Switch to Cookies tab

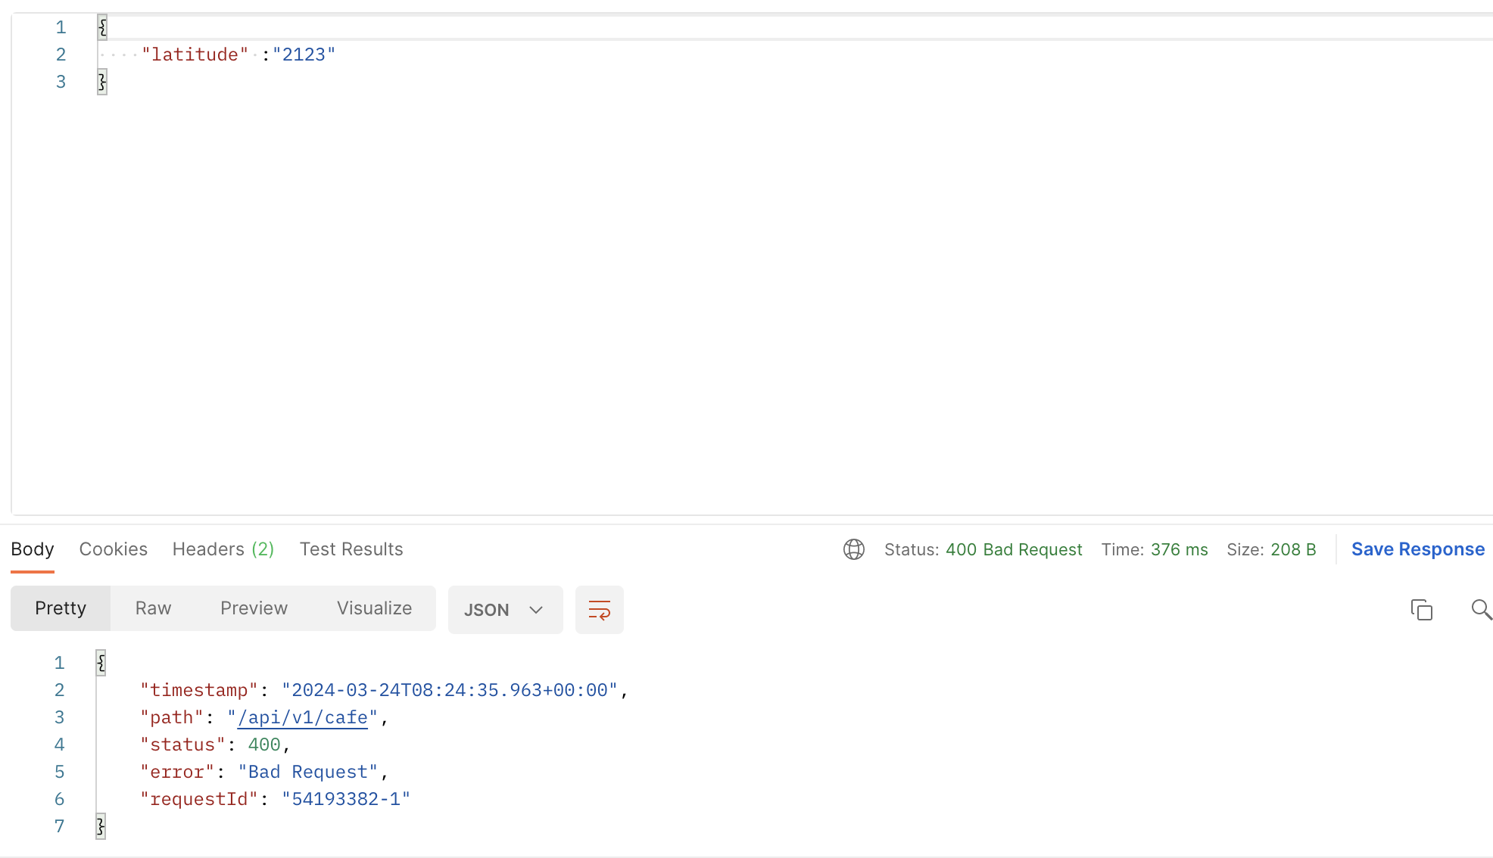click(113, 549)
